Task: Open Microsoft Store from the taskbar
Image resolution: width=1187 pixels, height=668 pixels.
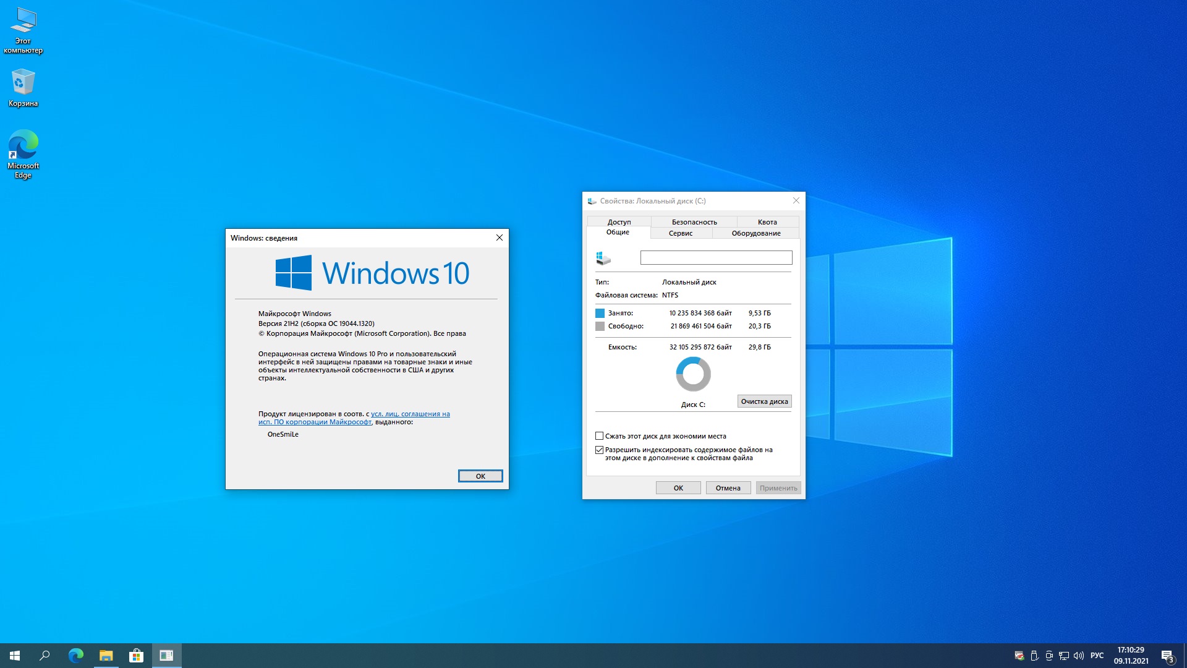Action: (136, 656)
